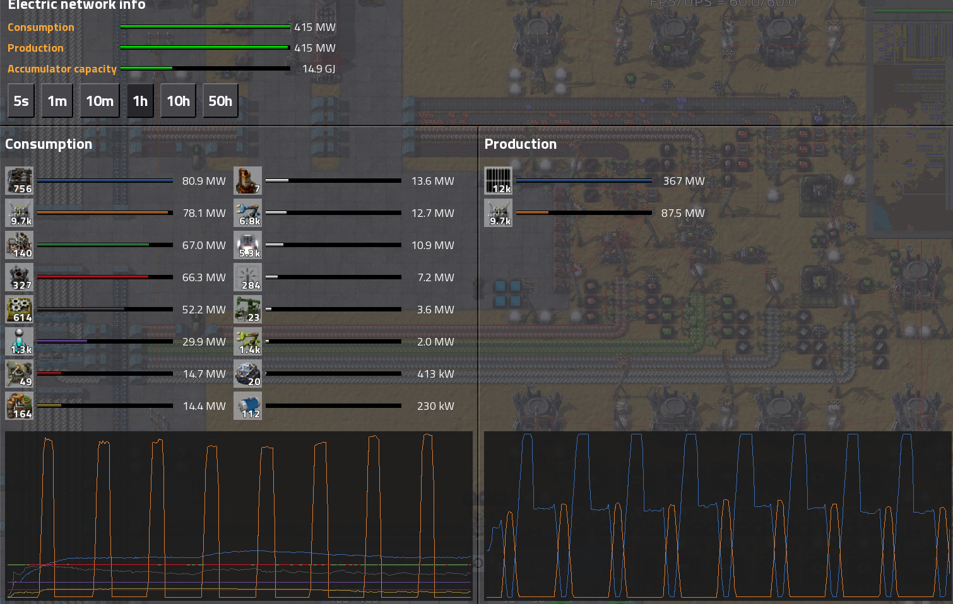
Task: Click the 78.1 MW consumption value
Action: point(204,213)
